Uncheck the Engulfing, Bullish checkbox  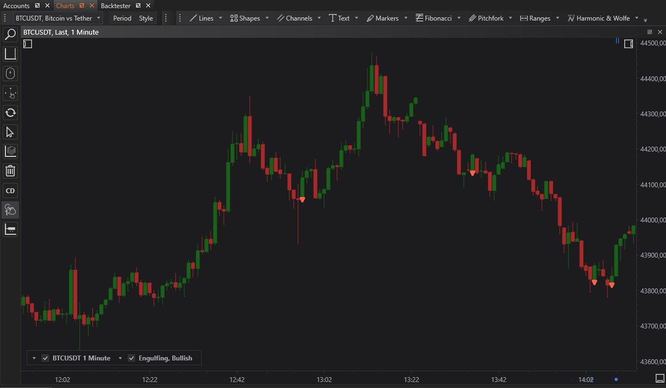click(131, 358)
